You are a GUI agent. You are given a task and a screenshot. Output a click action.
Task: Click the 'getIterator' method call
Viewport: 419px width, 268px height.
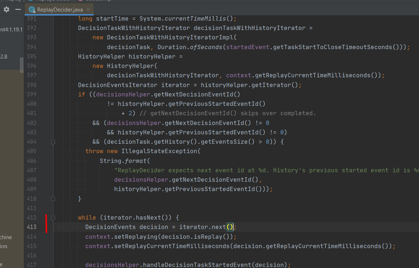(x=271, y=85)
